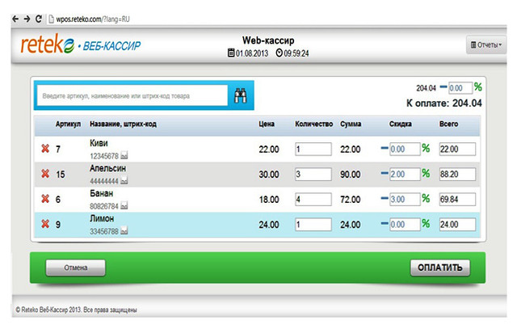This screenshot has width=517, height=329.
Task: Open the Отчеты dropdown menu
Action: pos(486,45)
